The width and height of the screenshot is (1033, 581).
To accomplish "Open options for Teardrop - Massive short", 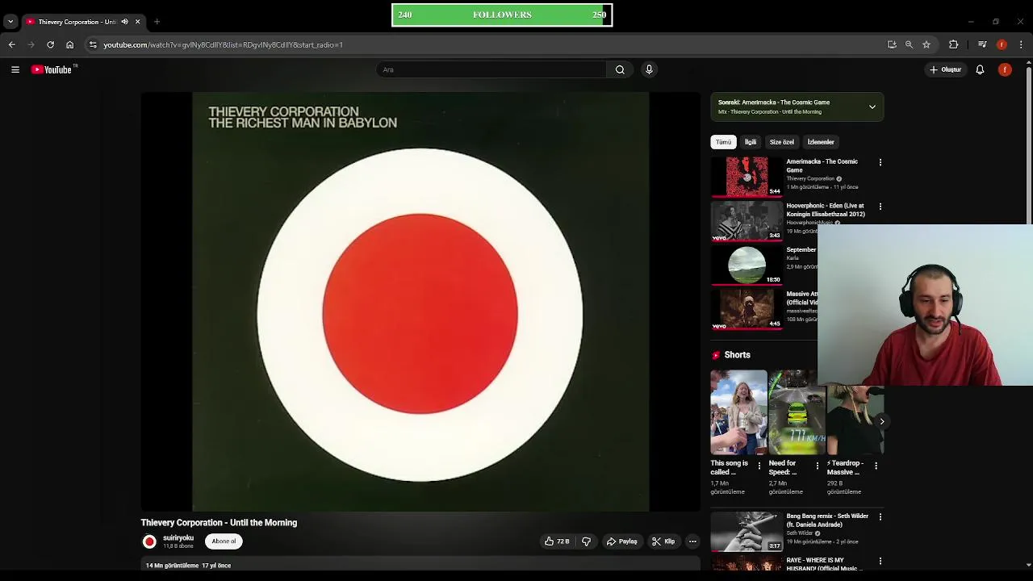I will pos(876,466).
